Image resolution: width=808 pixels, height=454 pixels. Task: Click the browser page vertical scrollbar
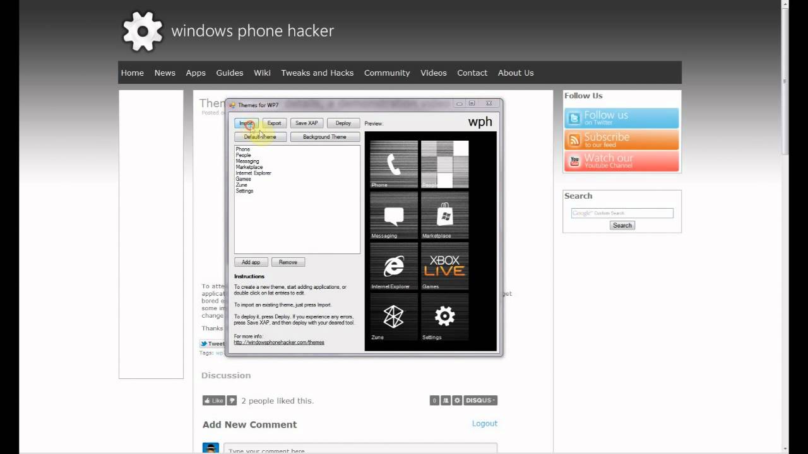[x=785, y=81]
